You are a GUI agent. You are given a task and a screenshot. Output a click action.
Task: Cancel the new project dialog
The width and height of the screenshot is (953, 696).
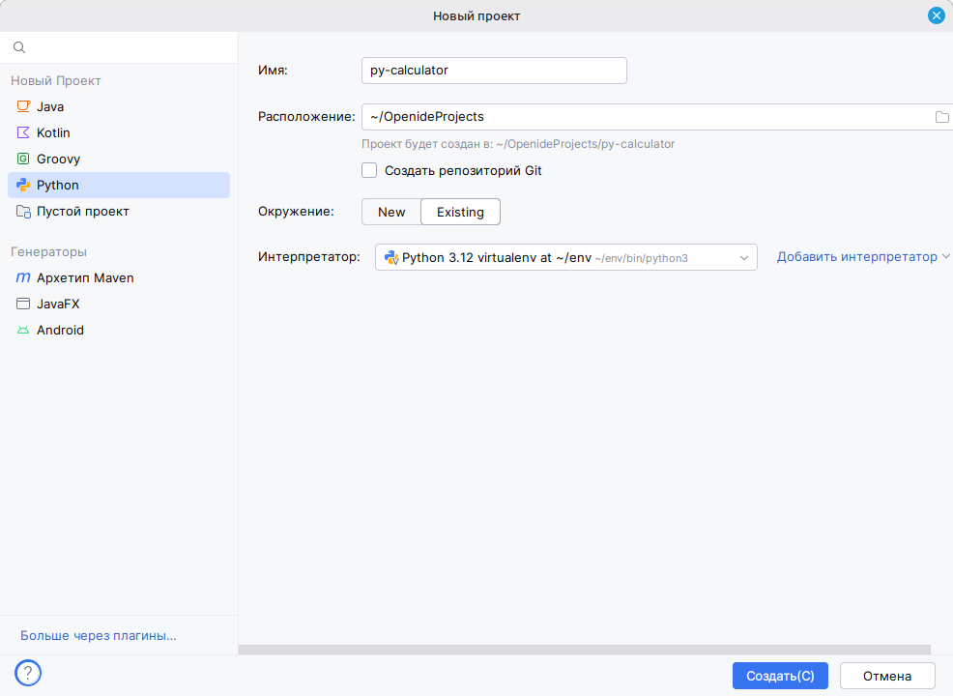887,676
